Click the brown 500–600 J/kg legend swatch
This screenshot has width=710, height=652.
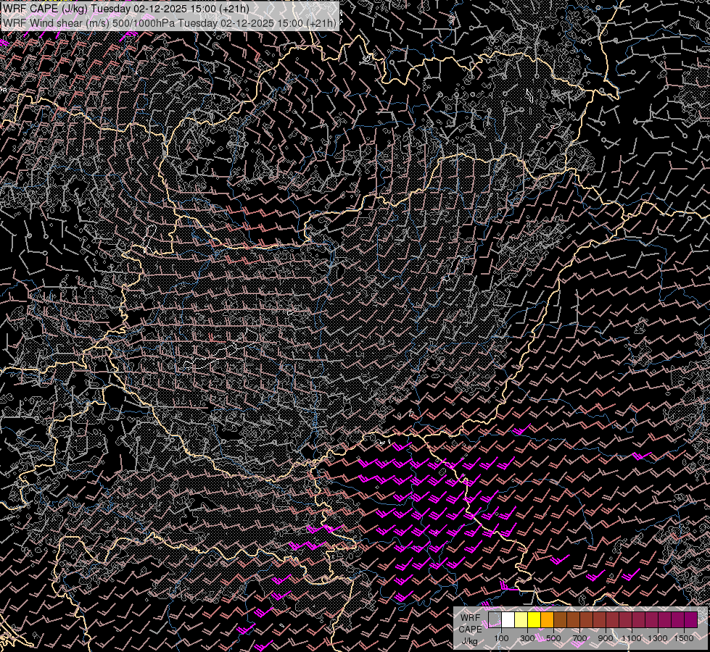click(x=561, y=619)
